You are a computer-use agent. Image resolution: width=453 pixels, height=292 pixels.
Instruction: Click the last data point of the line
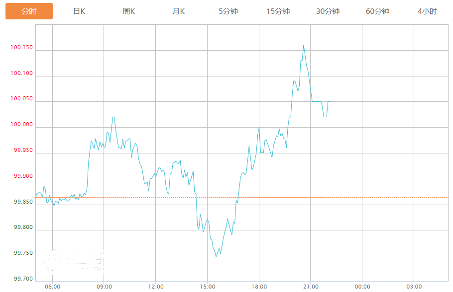pyautogui.click(x=329, y=101)
